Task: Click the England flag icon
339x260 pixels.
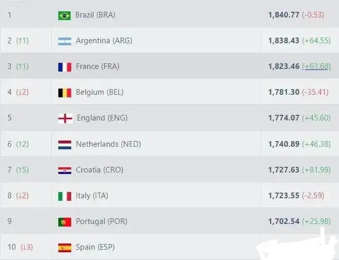Action: (x=65, y=118)
